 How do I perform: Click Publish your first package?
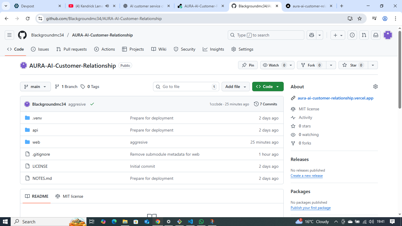point(311,208)
